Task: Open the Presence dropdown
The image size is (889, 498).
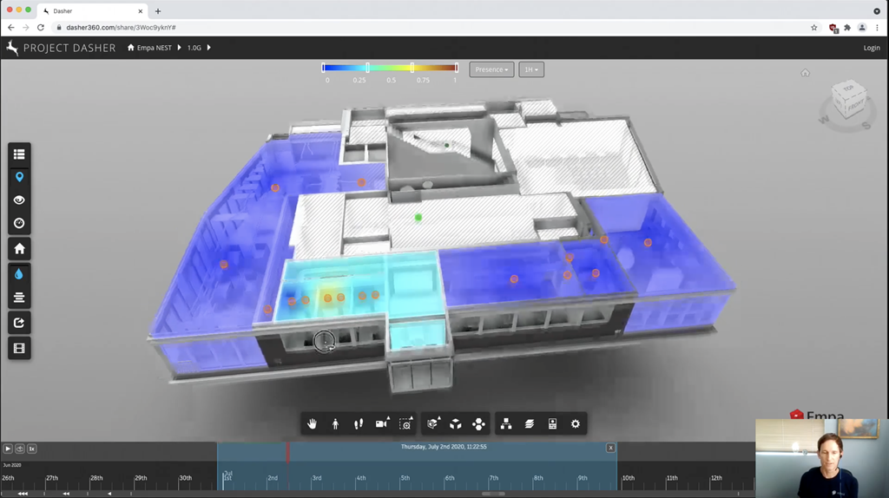Action: coord(491,69)
